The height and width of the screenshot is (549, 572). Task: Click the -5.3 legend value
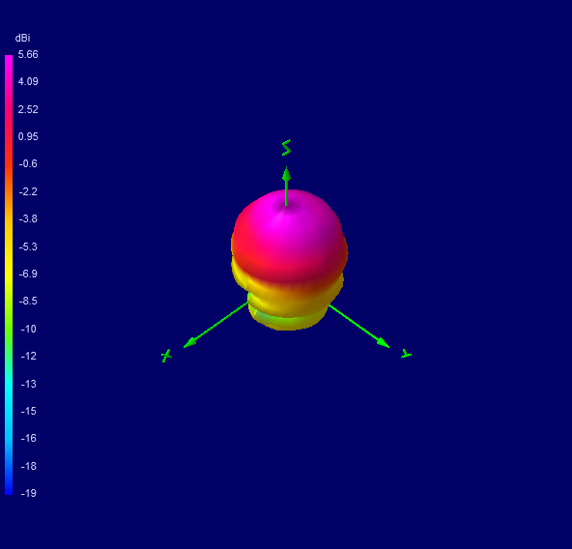28,246
